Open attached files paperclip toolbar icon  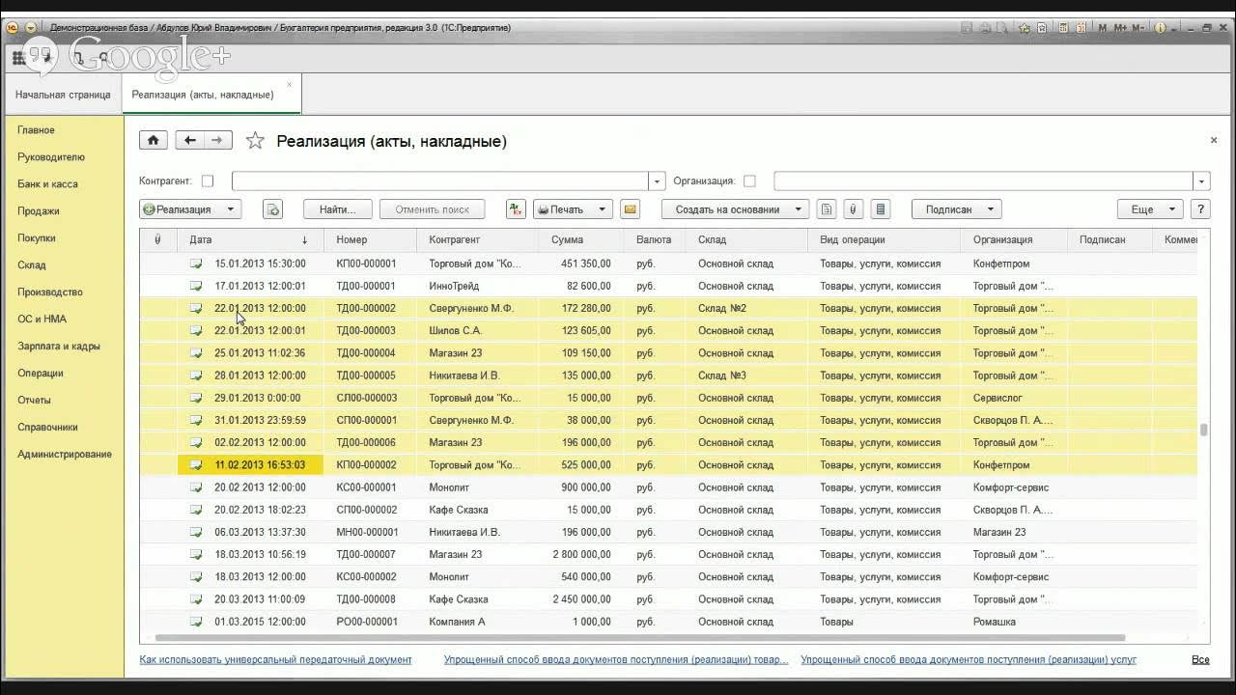point(853,209)
